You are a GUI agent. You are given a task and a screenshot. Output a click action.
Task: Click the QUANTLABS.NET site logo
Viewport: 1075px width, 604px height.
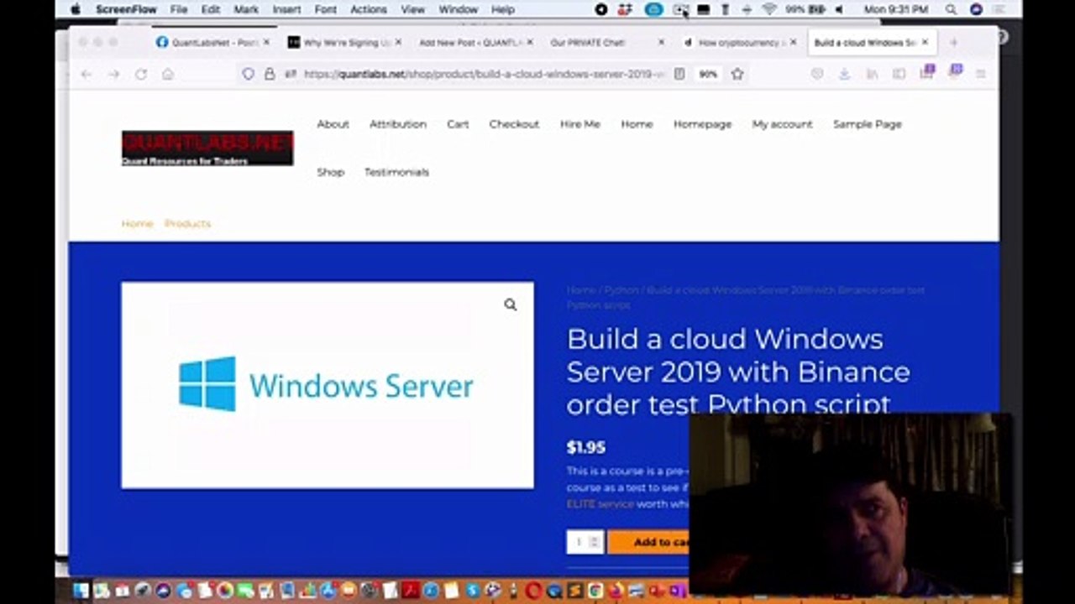tap(207, 148)
